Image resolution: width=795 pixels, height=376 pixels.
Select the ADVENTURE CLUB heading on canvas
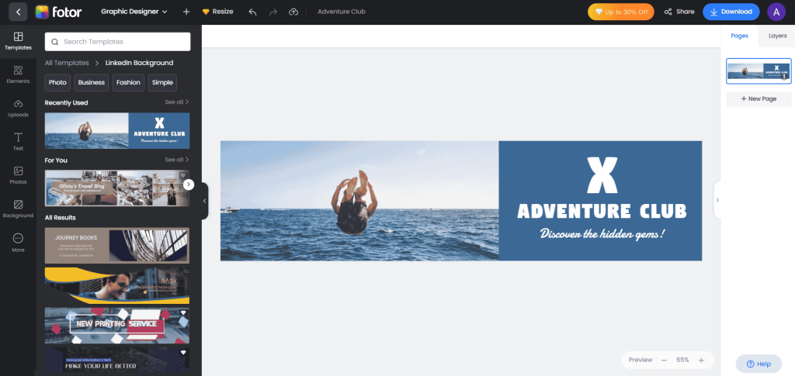pyautogui.click(x=602, y=211)
